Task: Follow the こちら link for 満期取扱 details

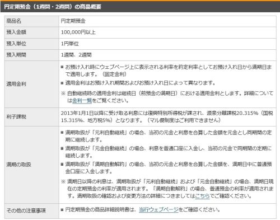Action: click(x=202, y=196)
